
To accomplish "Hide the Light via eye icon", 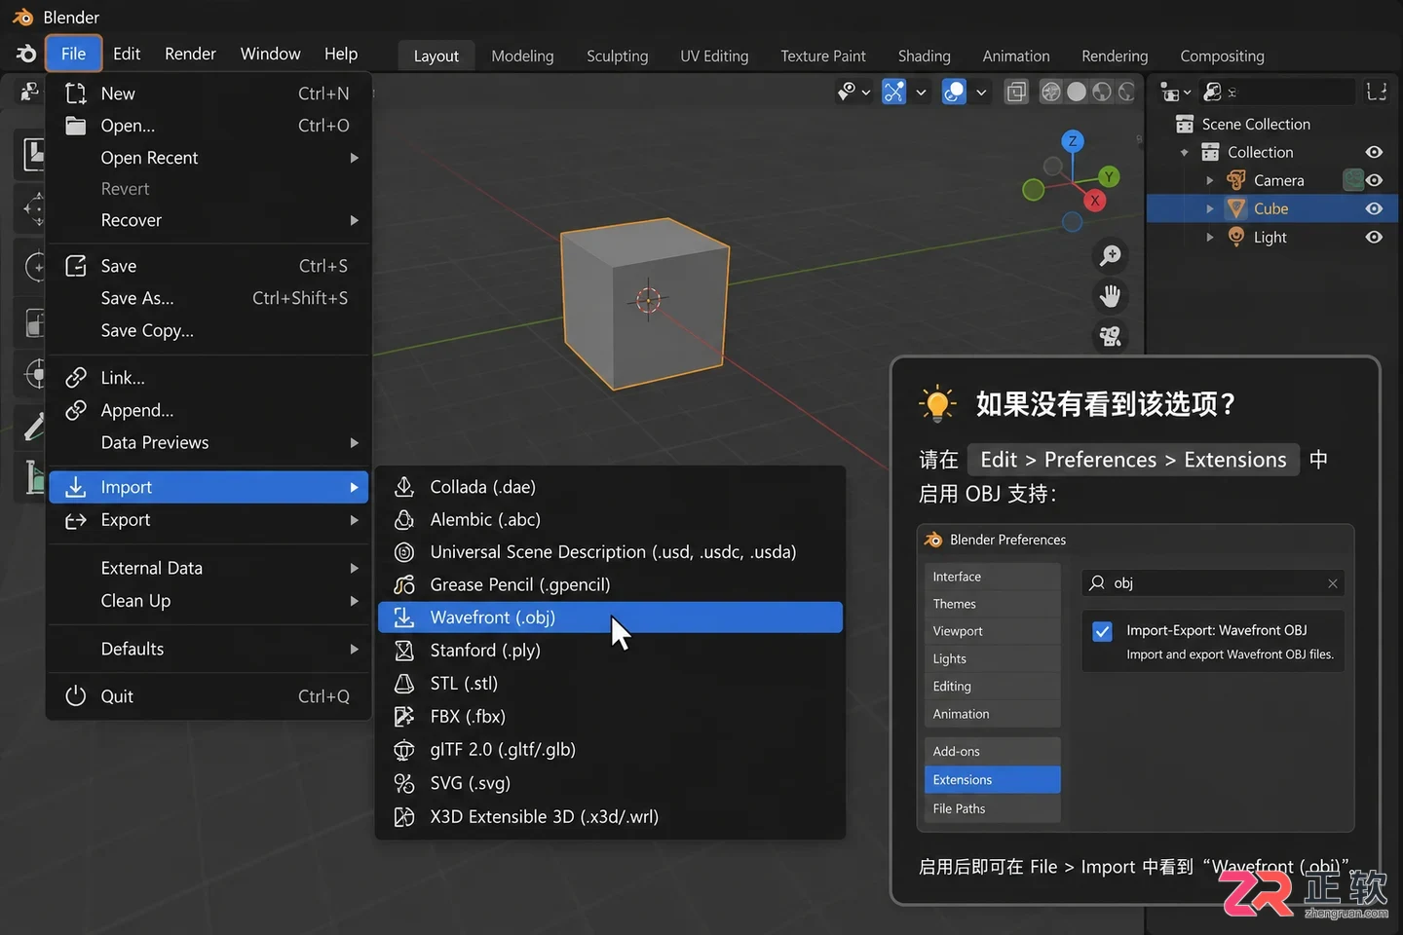I will [x=1374, y=237].
